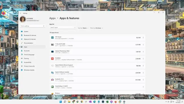This screenshot has height=104, width=184.
Task: Click the Search apps field
Action: point(63,27)
